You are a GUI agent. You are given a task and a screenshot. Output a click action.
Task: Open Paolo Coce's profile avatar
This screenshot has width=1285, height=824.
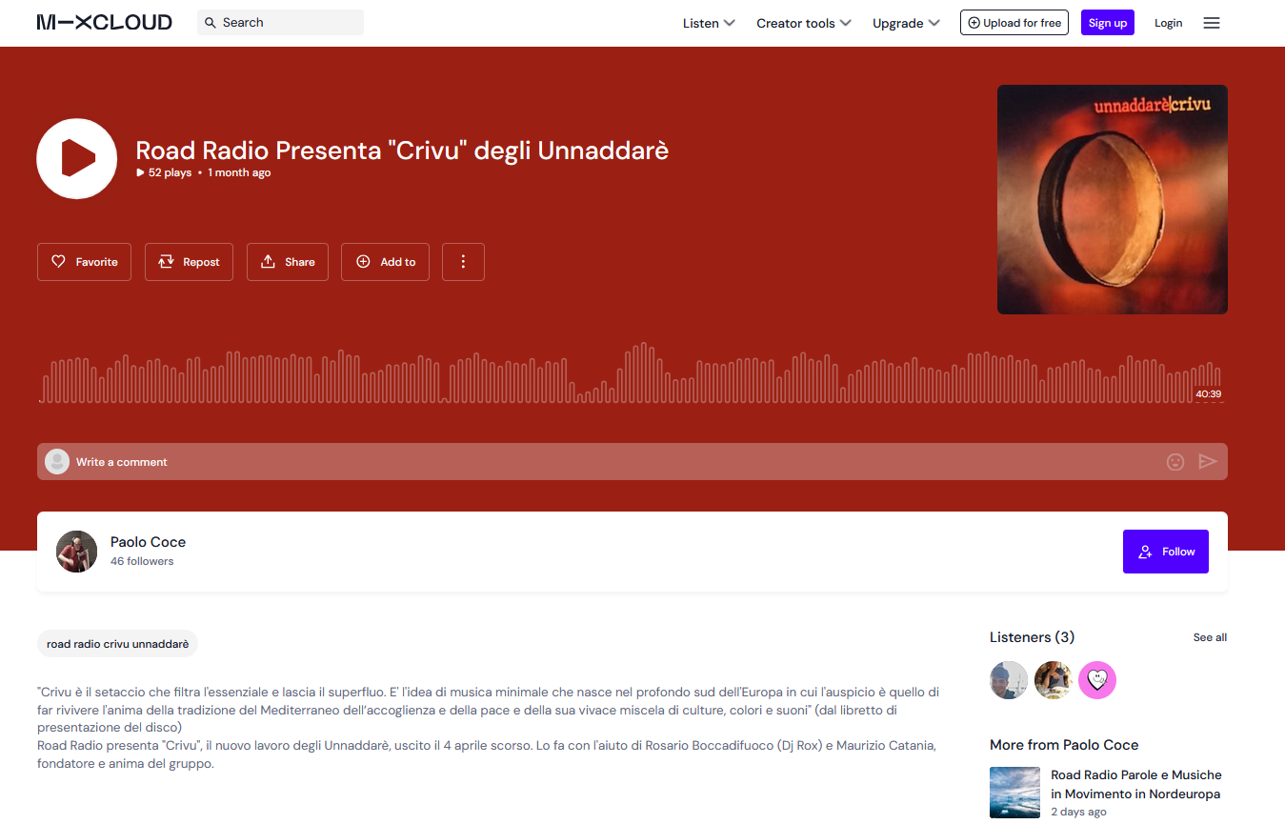77,552
